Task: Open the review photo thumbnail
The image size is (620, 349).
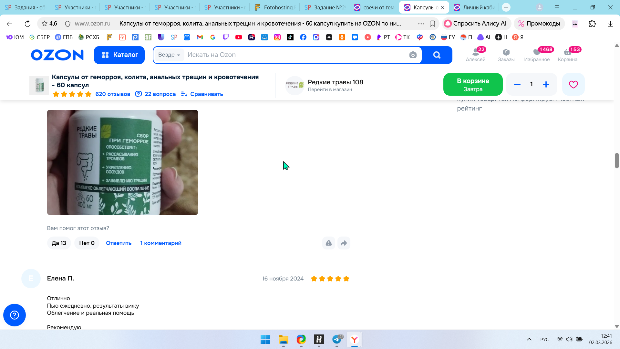Action: 122,162
